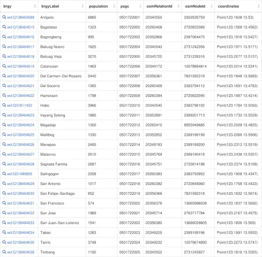
Task: Select coordinates Point(123.1608 13.53)
Action: [x=235, y=17]
